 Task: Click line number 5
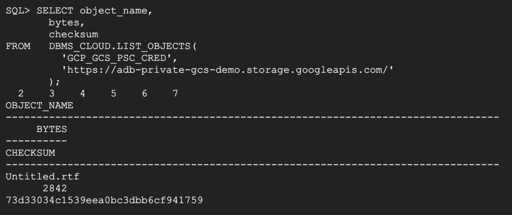click(x=113, y=93)
